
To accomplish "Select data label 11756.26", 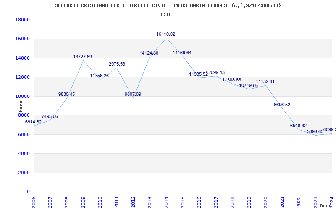I will tap(100, 76).
